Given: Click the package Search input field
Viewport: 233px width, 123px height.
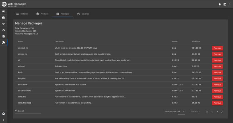Looking at the screenshot, I should (x=29, y=111).
